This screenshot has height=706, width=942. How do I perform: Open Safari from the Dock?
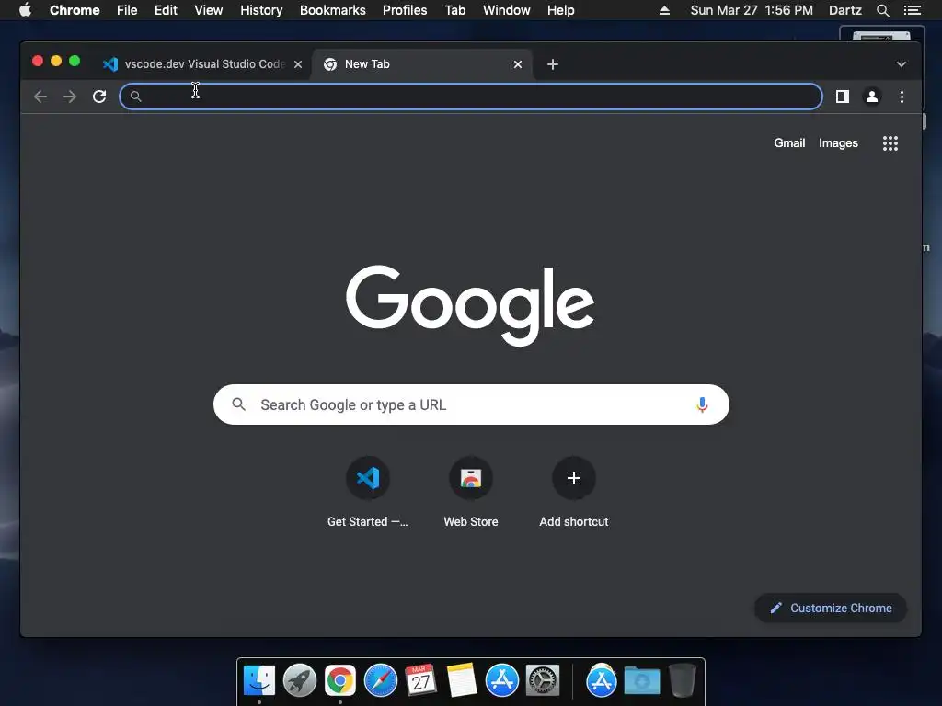click(380, 681)
